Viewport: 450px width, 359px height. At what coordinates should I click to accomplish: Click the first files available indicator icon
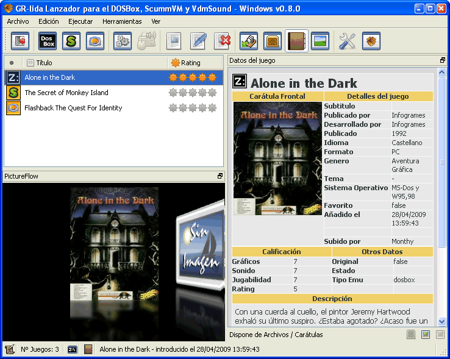[411, 335]
